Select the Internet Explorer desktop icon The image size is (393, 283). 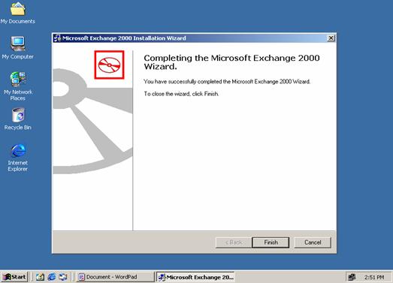tap(18, 158)
